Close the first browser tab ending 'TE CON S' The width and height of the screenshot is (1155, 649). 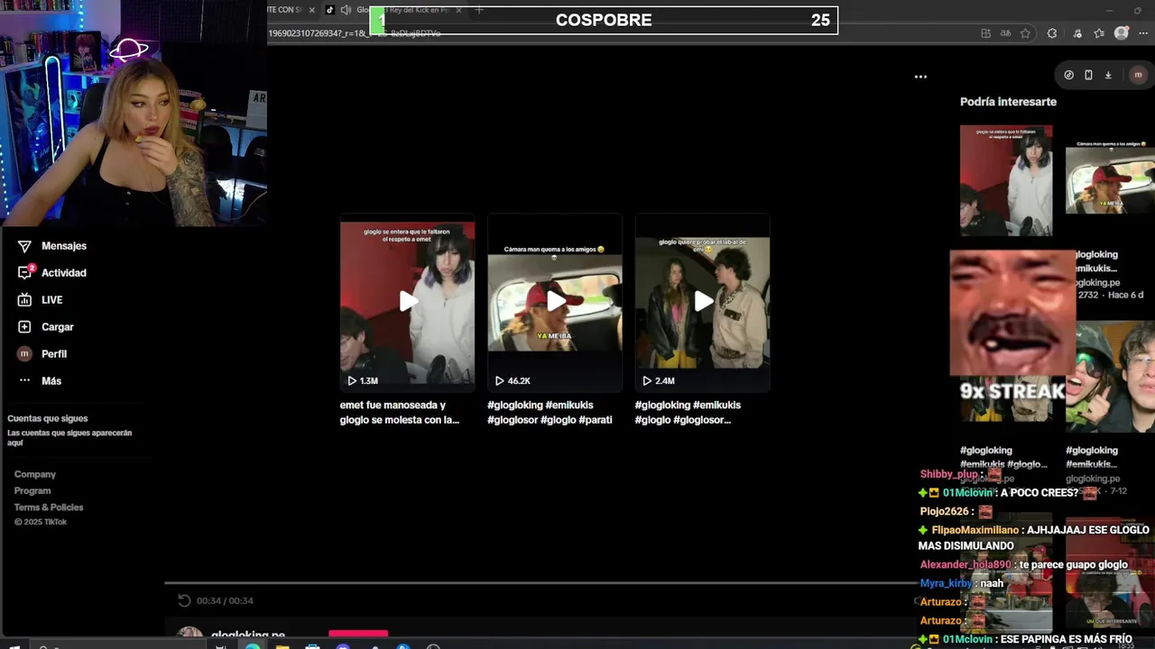tap(312, 10)
